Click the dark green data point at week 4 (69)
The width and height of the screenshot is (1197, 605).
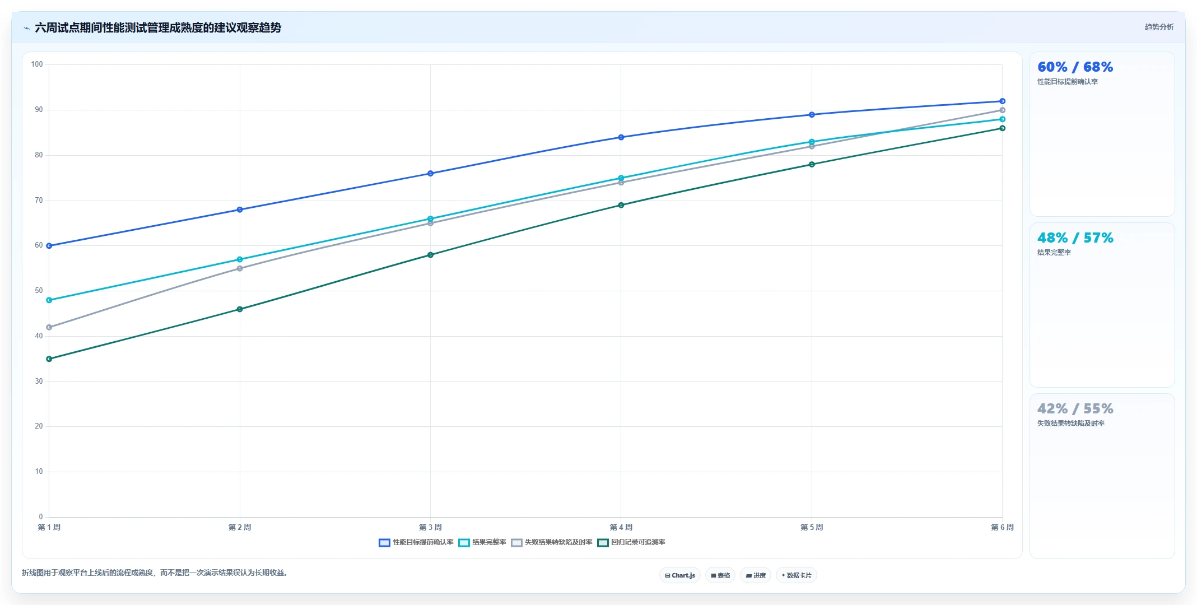point(621,205)
